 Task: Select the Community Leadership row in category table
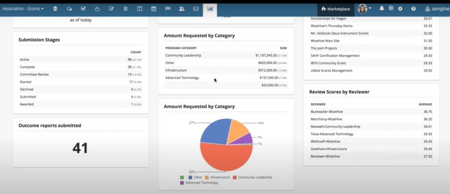pyautogui.click(x=226, y=56)
